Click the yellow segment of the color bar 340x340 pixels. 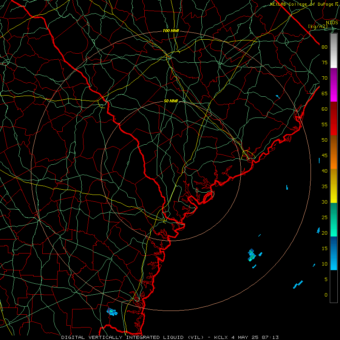click(x=334, y=186)
